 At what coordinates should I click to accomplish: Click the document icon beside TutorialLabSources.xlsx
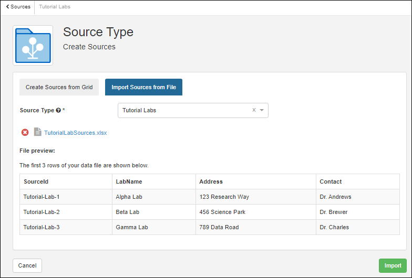pos(37,132)
